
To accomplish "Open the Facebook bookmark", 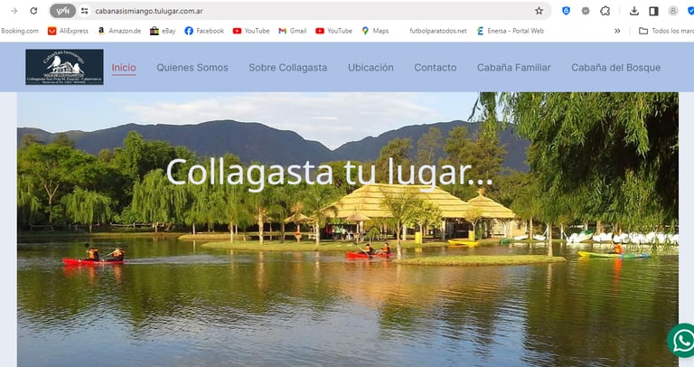I will point(204,31).
